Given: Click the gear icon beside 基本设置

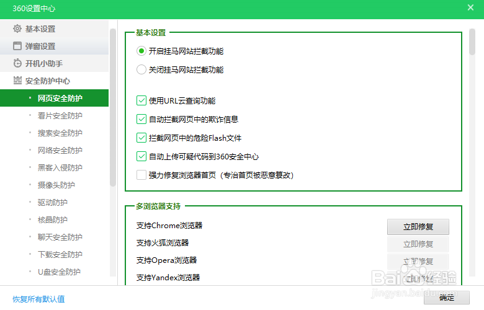Looking at the screenshot, I should pyautogui.click(x=17, y=29).
